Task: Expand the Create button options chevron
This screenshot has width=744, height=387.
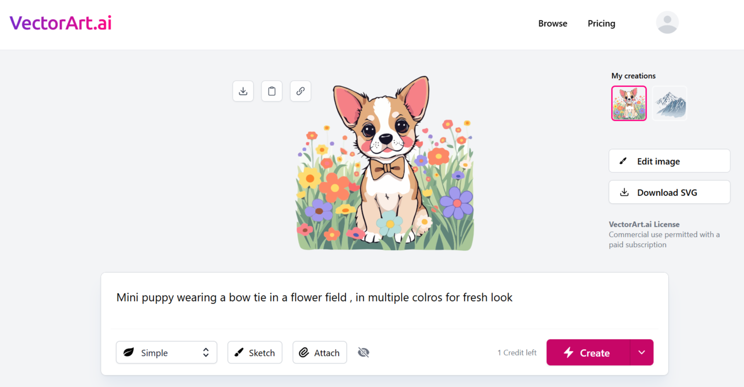Action: pyautogui.click(x=642, y=352)
